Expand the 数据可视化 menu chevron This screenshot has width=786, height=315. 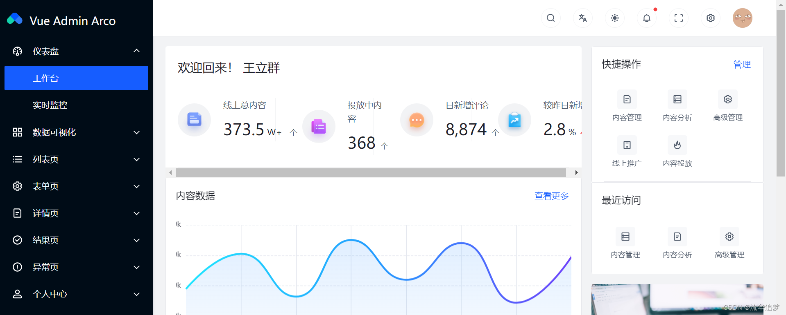click(x=137, y=132)
